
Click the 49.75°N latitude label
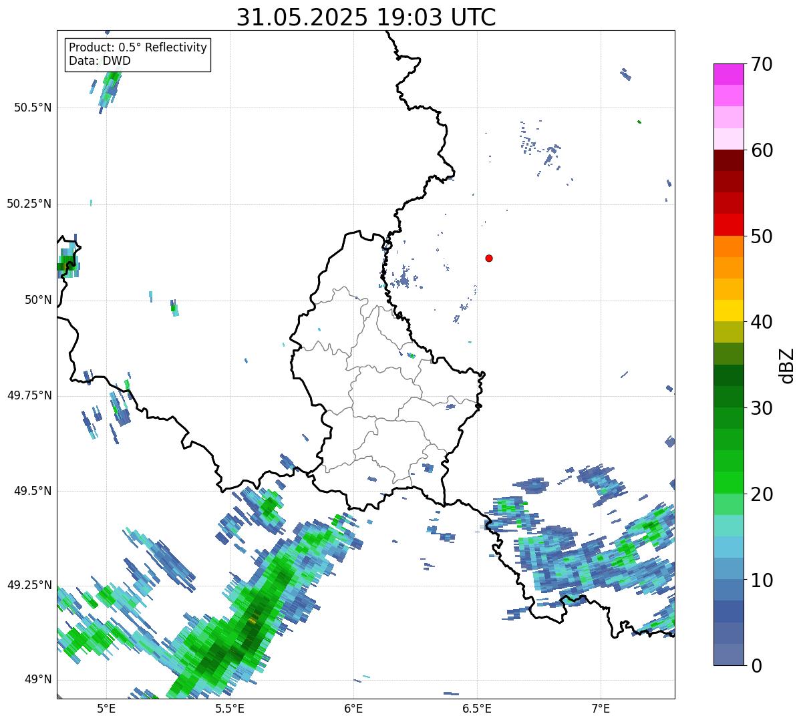coord(29,395)
